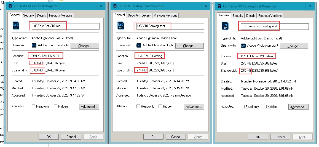
Task: Click Created date Monday, November 04, 2019, 1:48:22 PM
Action: pyautogui.click(x=268, y=81)
